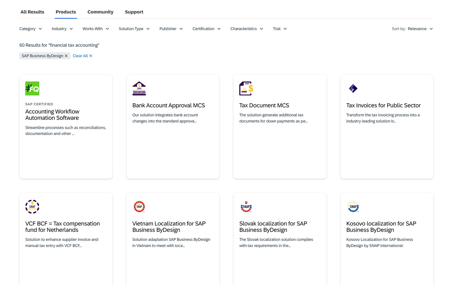Expand the Publisher filter dropdown
The width and height of the screenshot is (450, 285).
coord(171,29)
